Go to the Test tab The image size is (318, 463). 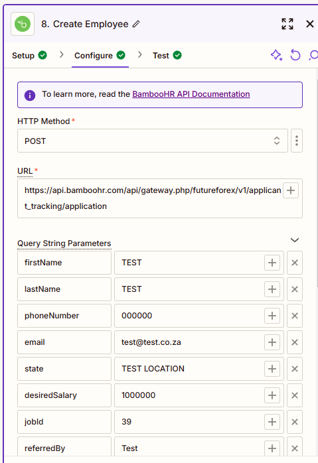click(167, 56)
